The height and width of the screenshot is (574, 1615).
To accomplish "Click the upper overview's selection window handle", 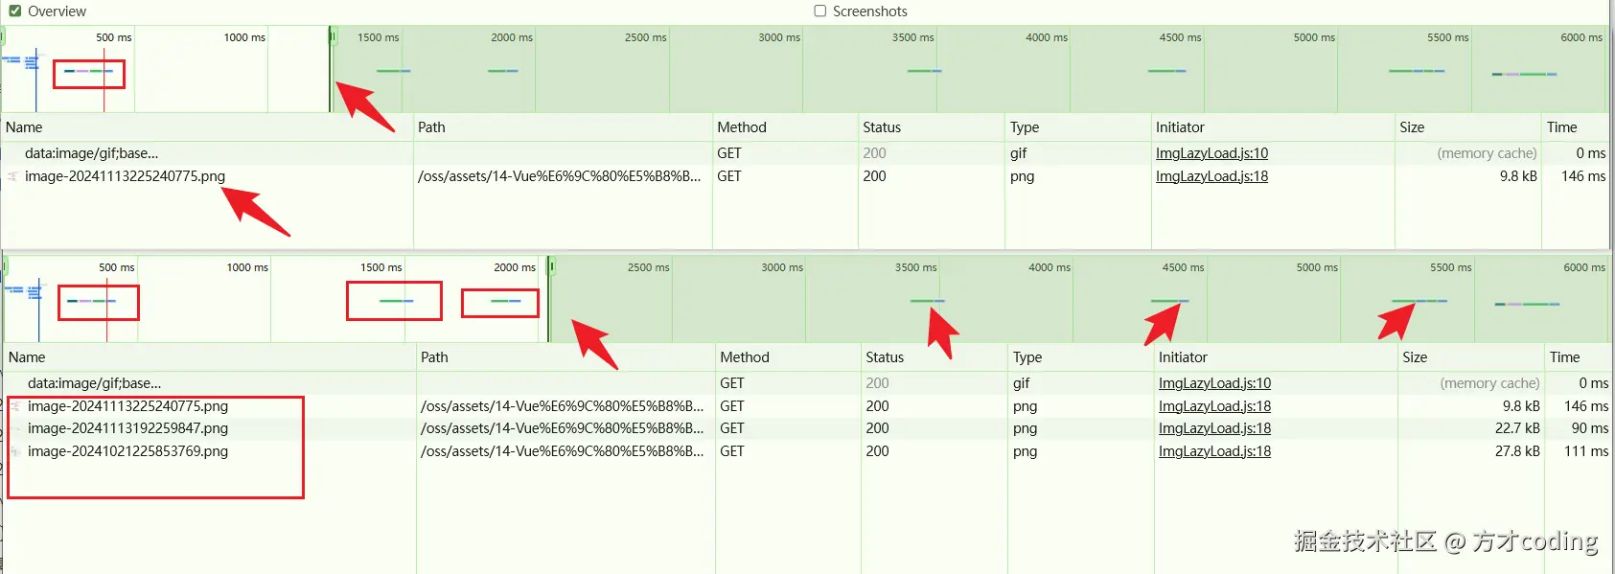I will click(x=333, y=37).
